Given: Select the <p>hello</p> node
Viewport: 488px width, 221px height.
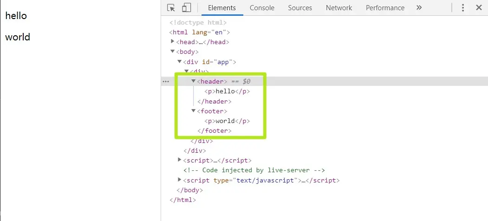Looking at the screenshot, I should (227, 91).
